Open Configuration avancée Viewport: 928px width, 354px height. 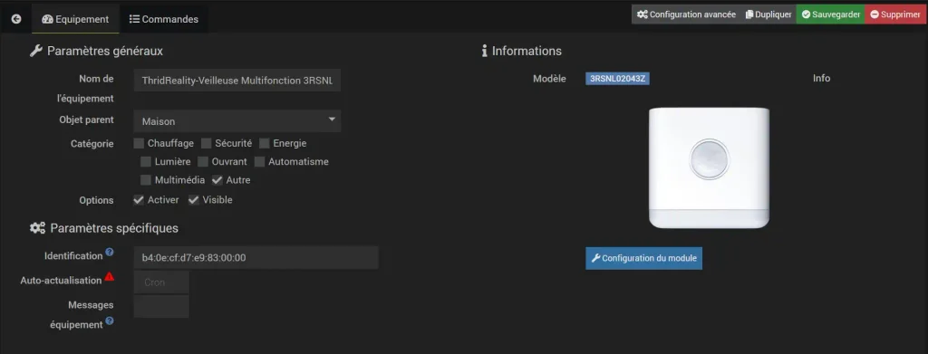(x=686, y=14)
